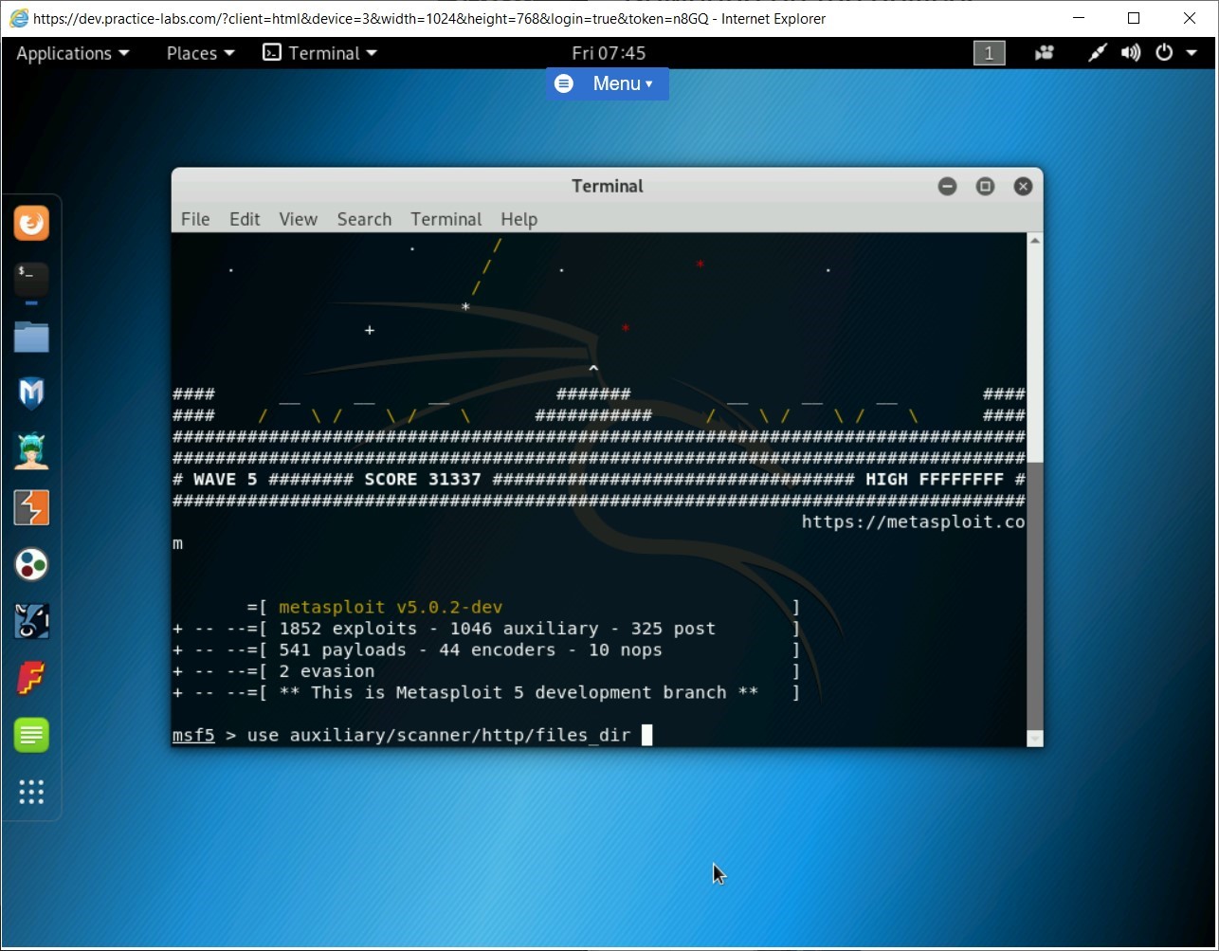Launch Firefox from the dock
The width and height of the screenshot is (1219, 951).
(x=31, y=224)
